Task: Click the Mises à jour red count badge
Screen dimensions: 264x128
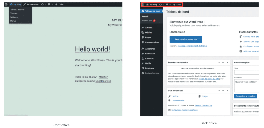Action: click(x=154, y=21)
